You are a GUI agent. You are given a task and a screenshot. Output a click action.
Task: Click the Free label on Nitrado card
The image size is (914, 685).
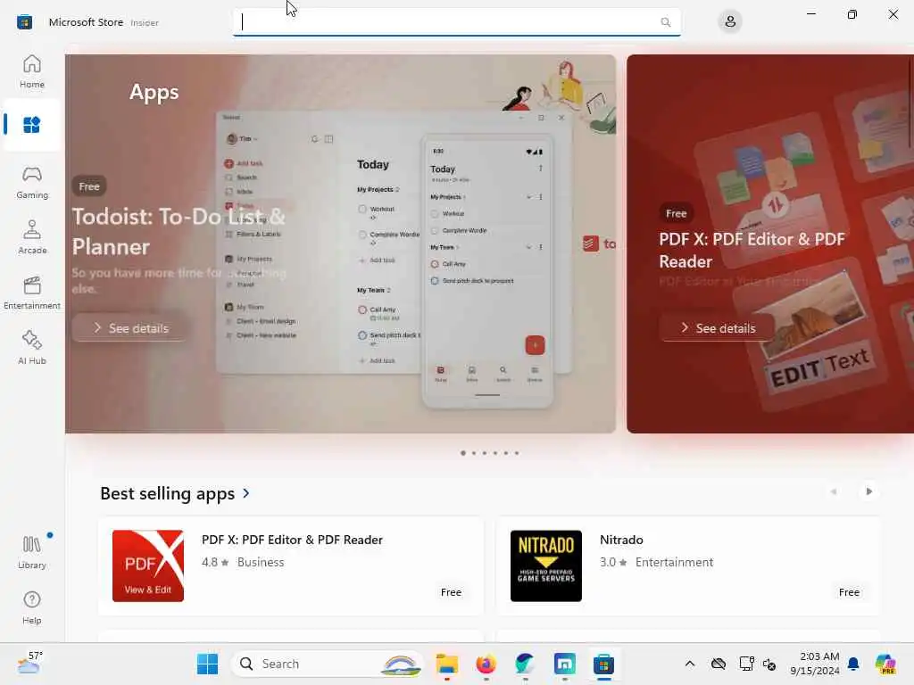[x=849, y=592]
